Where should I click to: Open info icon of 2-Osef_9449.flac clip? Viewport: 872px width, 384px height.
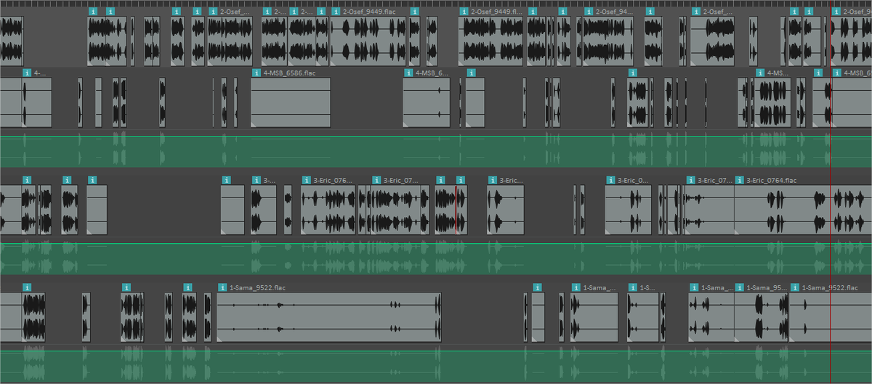tap(336, 12)
